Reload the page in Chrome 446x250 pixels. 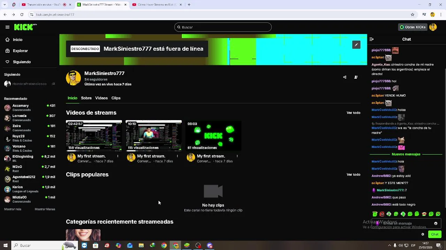(22, 15)
